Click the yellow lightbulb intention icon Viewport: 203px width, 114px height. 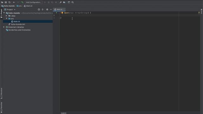coord(62,13)
